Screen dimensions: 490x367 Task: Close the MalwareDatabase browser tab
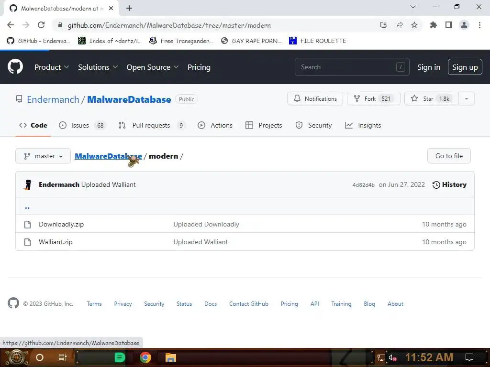(x=111, y=8)
